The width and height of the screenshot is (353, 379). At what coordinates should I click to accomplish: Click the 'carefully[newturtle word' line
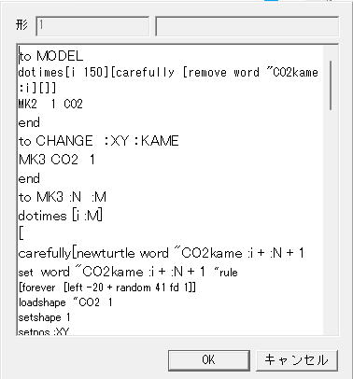[162, 253]
